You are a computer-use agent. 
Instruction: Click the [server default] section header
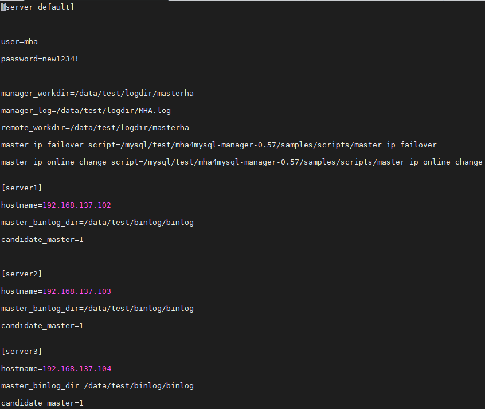37,7
